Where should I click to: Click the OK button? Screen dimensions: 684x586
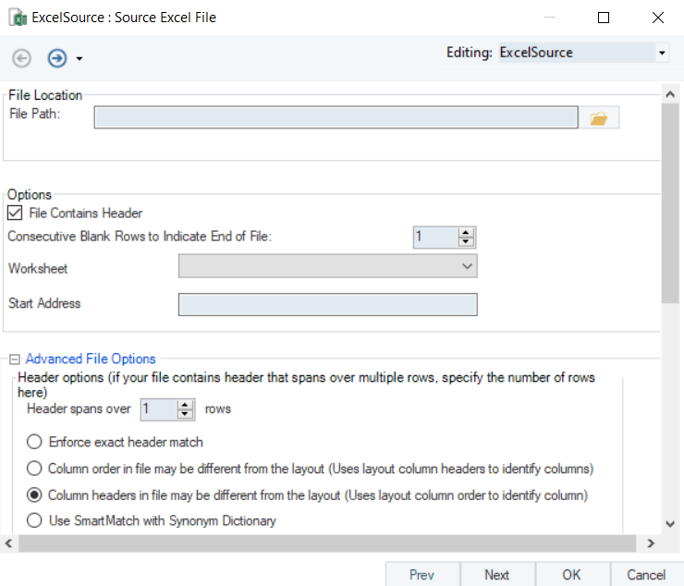571,574
